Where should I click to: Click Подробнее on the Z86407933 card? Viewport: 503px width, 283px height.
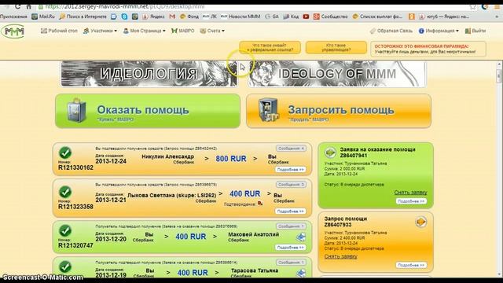411,265
